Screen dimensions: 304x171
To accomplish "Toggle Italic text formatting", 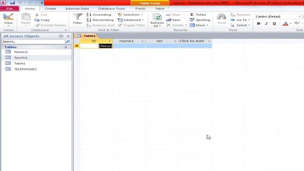I will [266, 24].
